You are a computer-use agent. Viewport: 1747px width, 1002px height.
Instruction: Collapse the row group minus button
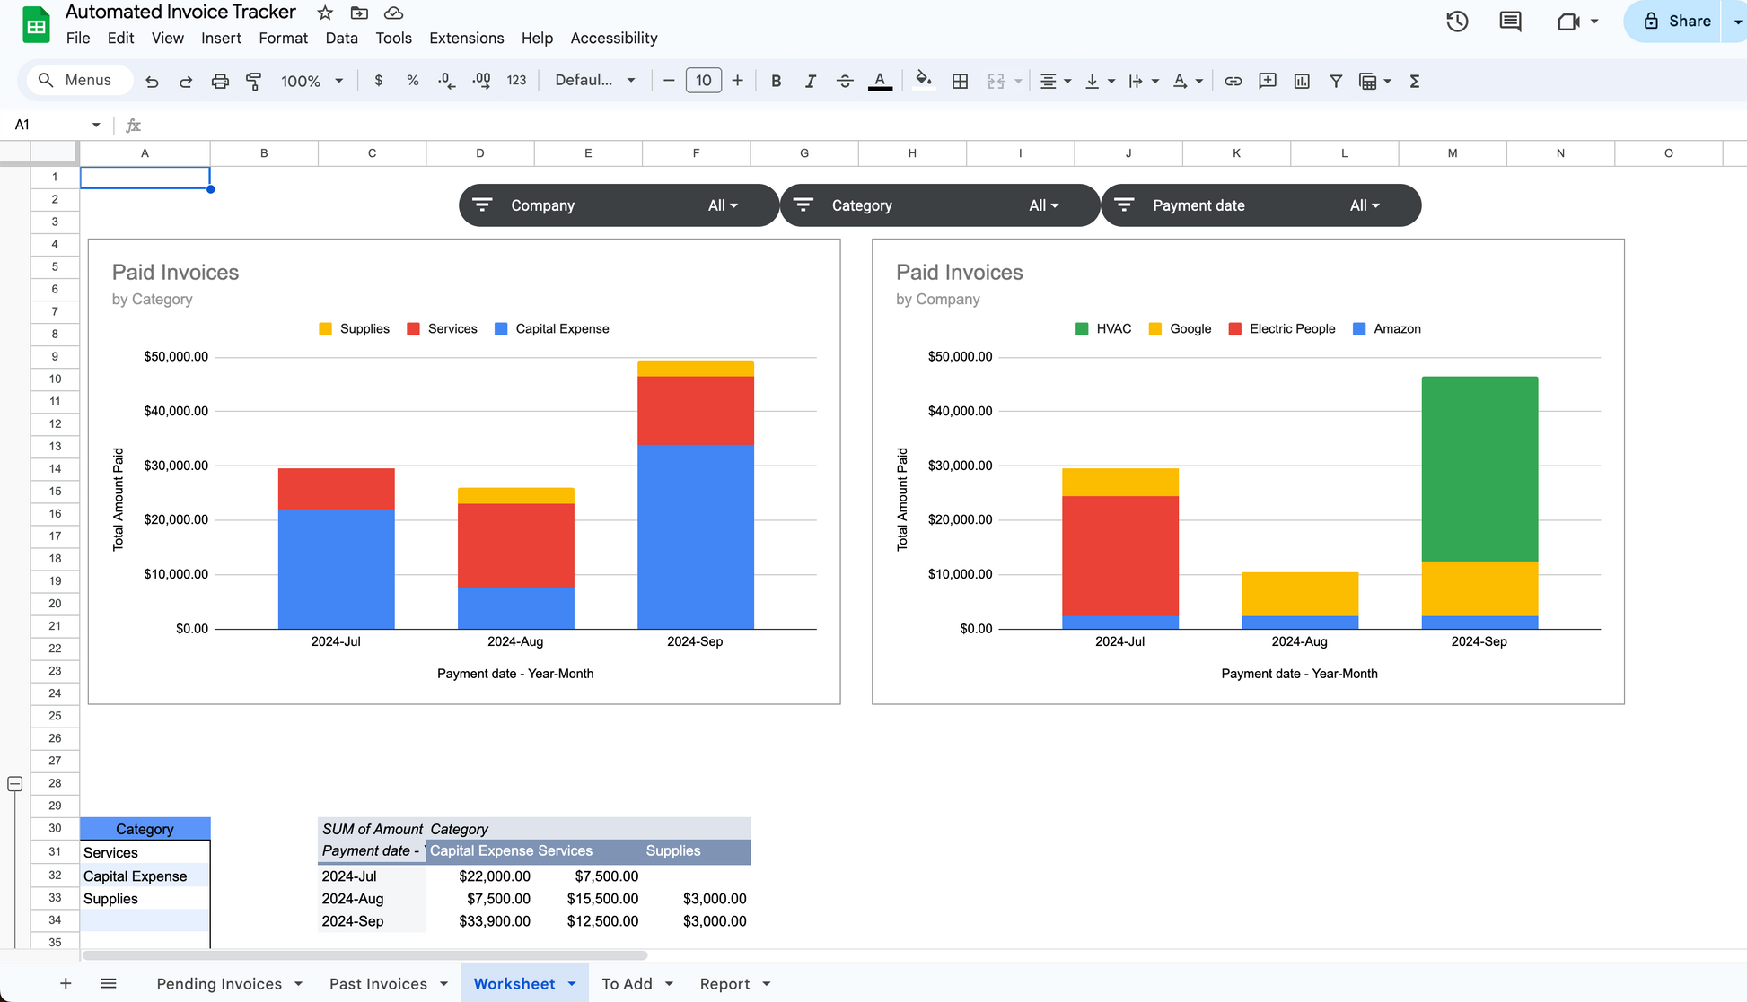point(15,783)
